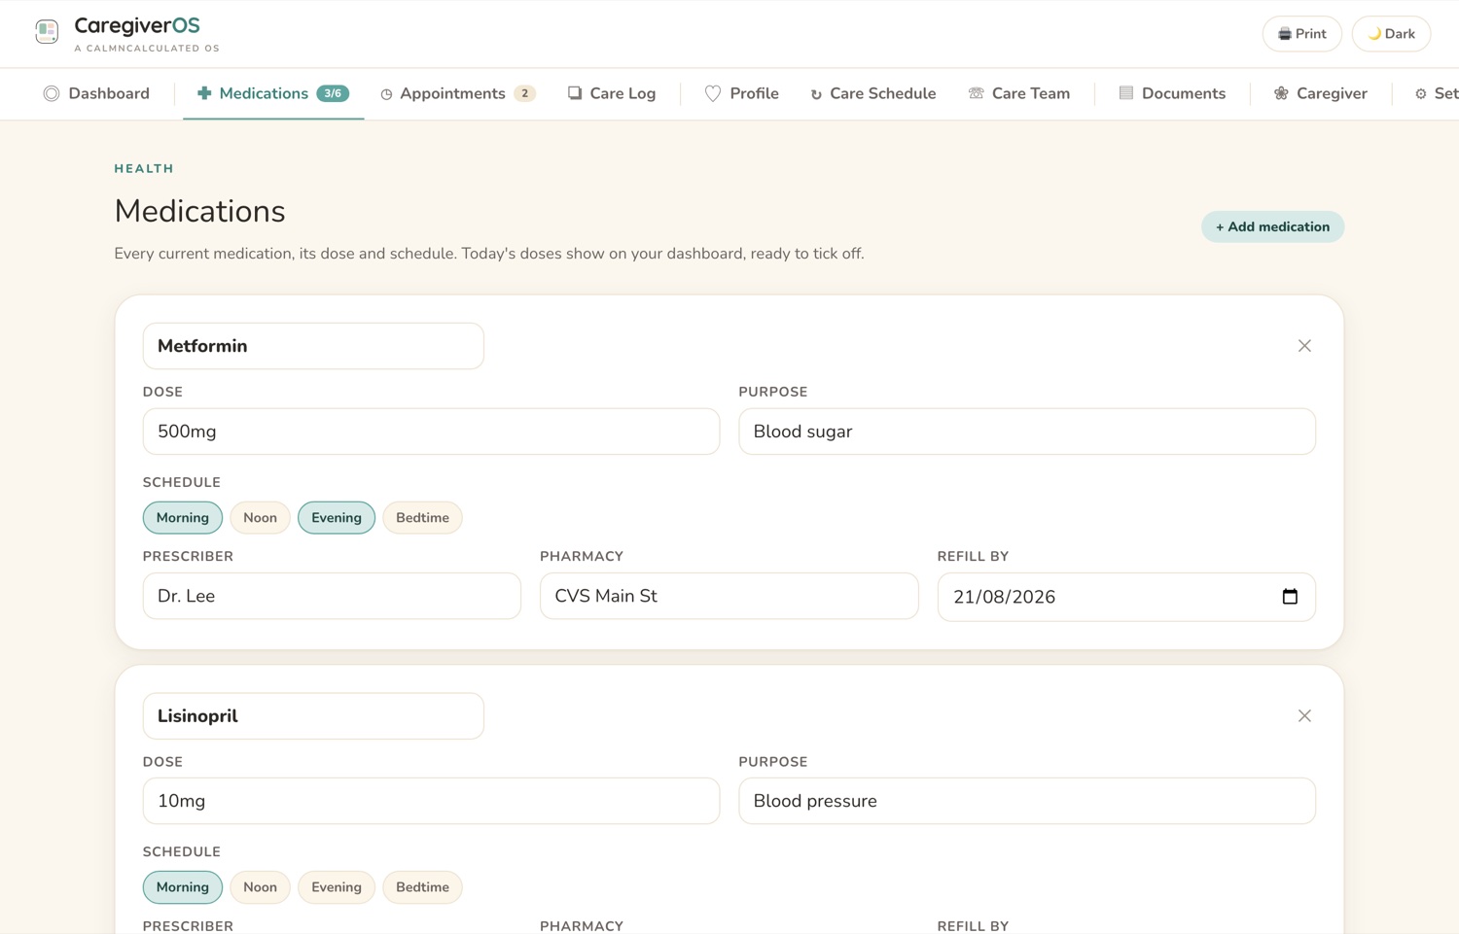1459x934 pixels.
Task: Switch to the Profile tab
Action: 742,93
